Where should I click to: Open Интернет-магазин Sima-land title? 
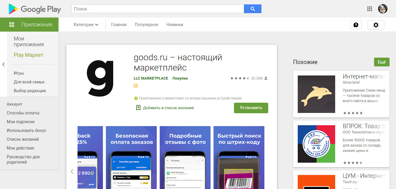click(364, 77)
